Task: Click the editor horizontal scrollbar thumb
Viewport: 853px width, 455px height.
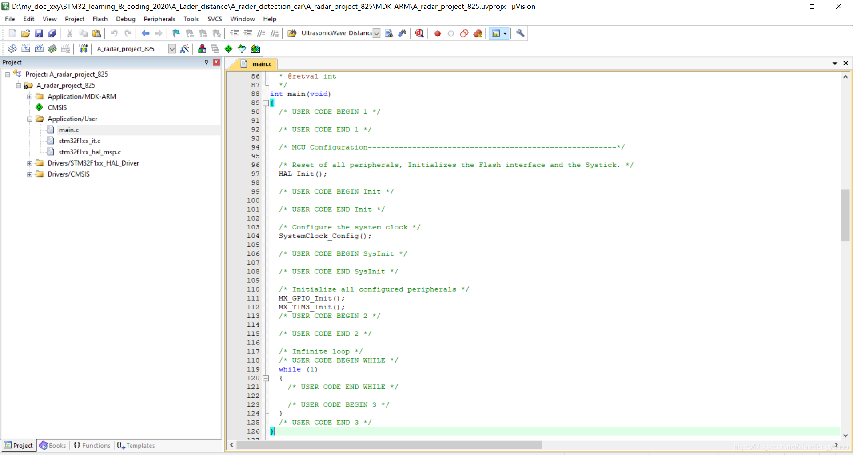Action: click(389, 445)
